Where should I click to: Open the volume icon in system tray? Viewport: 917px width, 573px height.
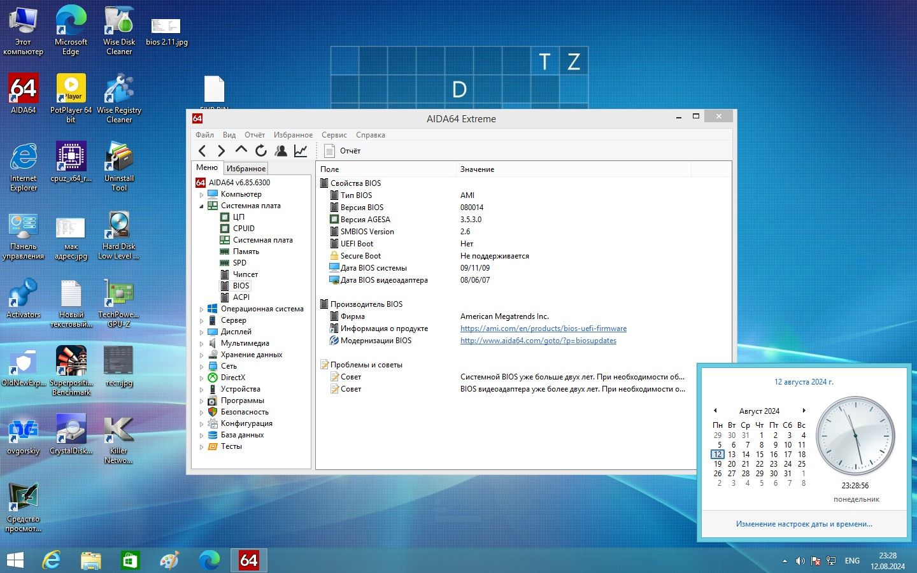(800, 561)
